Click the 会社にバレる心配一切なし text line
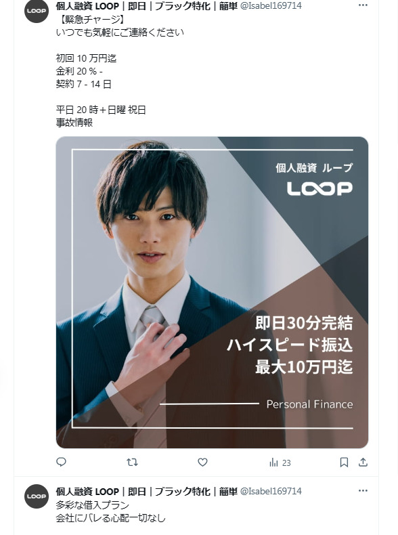The width and height of the screenshot is (398, 535). [111, 518]
